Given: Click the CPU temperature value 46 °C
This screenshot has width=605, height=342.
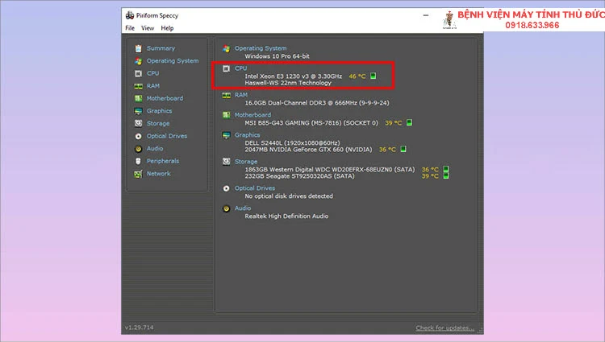Looking at the screenshot, I should 357,76.
